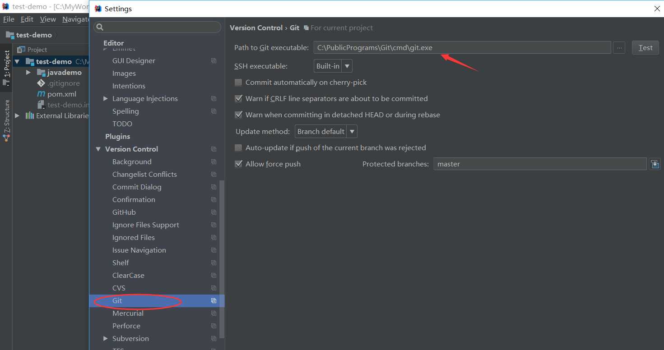The image size is (664, 350).
Task: Focus the Settings search field
Action: click(157, 28)
